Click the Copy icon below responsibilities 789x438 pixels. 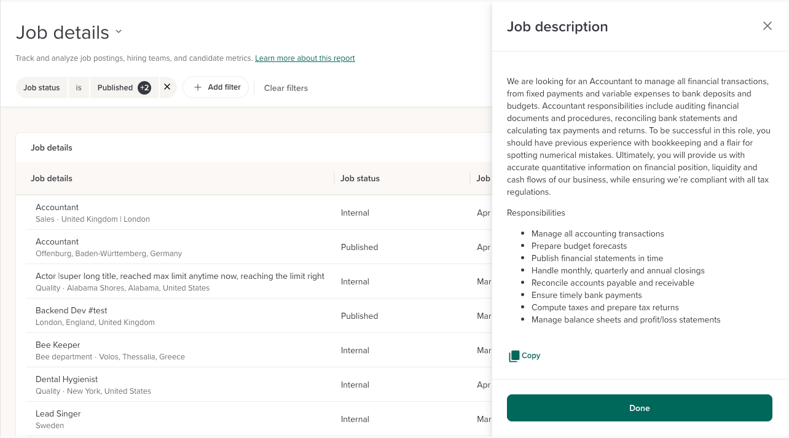[x=514, y=356]
